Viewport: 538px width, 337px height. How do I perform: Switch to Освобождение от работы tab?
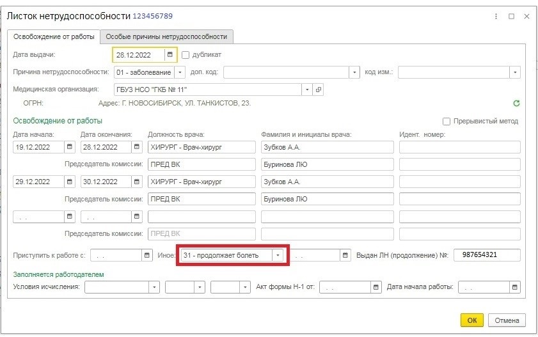[x=54, y=36]
